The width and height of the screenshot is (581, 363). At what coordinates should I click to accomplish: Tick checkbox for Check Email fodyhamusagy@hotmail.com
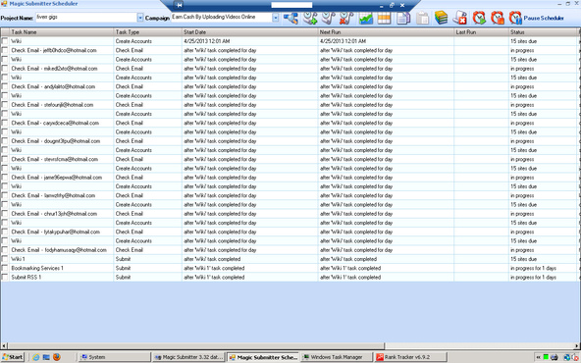5,249
